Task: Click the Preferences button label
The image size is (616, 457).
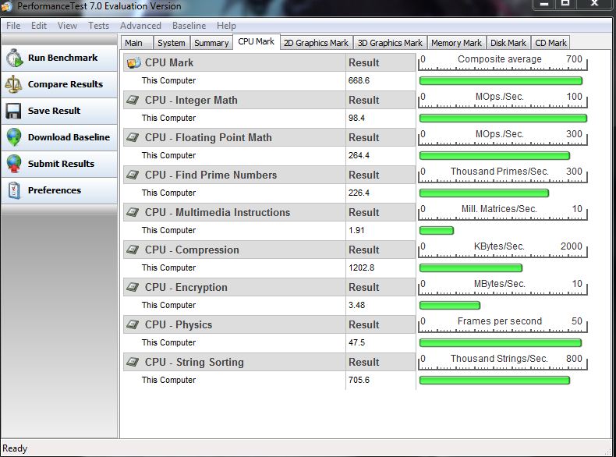Action: 55,190
